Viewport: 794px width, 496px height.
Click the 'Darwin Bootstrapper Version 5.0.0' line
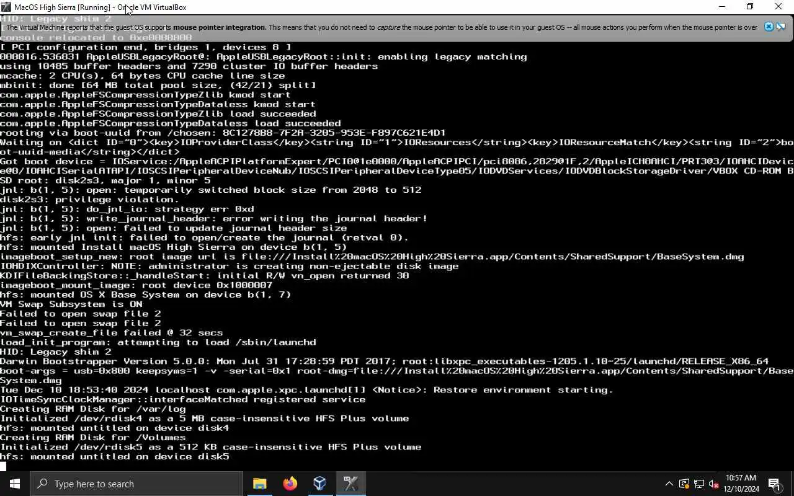click(x=384, y=361)
